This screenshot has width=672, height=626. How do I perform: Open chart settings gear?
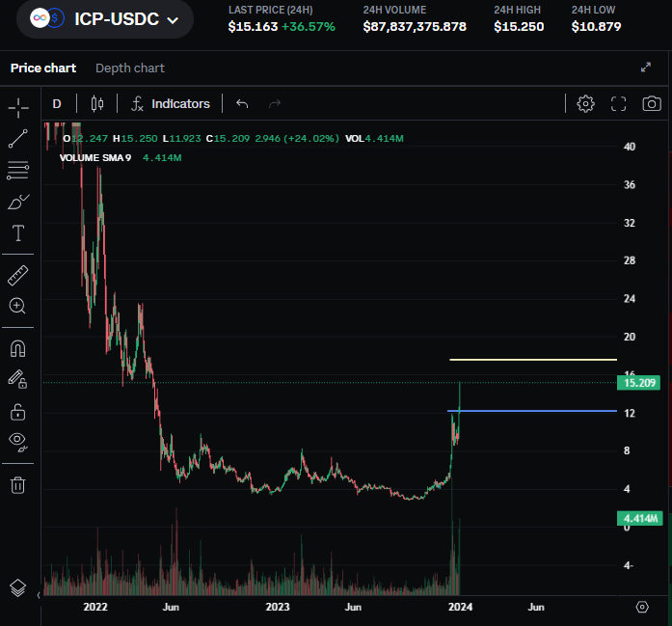click(x=585, y=104)
